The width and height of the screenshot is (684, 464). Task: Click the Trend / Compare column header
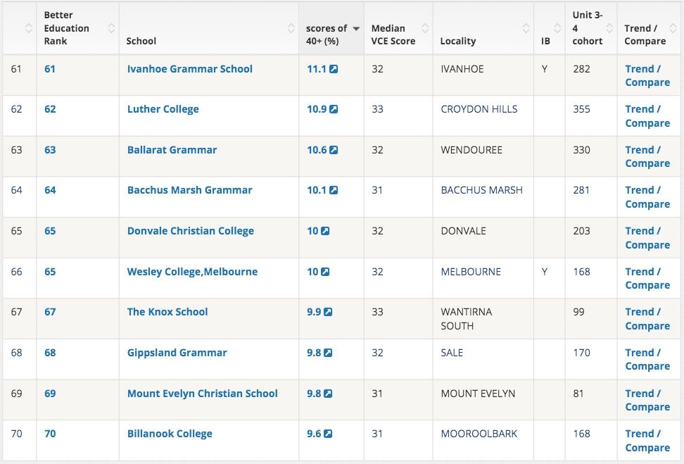645,35
